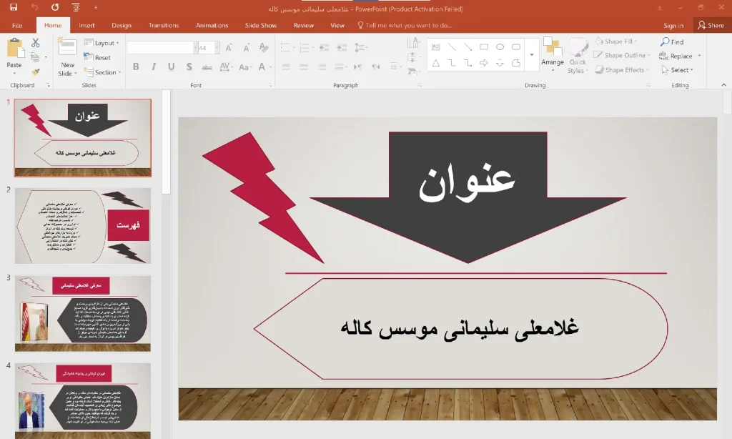The image size is (732, 439).
Task: Open Find from the Editing group
Action: tap(676, 41)
